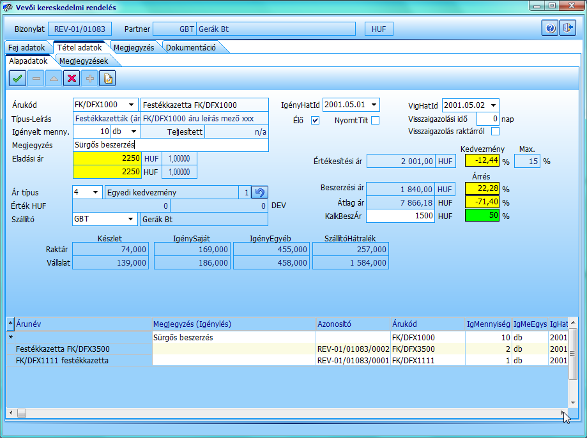Click the app icon in the title bar
The width and height of the screenshot is (587, 438).
(8, 7)
